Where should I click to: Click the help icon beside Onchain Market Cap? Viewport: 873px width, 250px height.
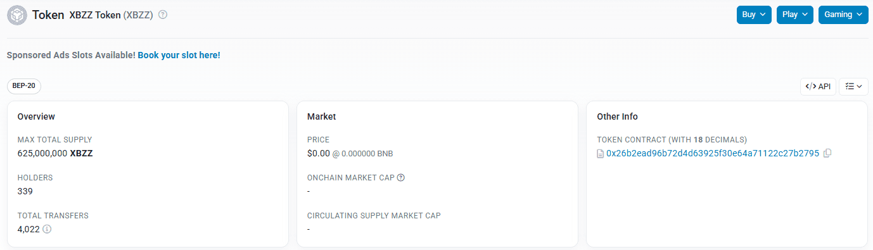(x=401, y=178)
